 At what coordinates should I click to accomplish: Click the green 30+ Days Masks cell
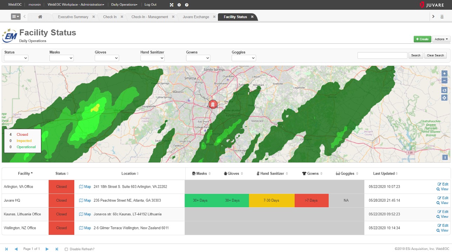pos(200,201)
